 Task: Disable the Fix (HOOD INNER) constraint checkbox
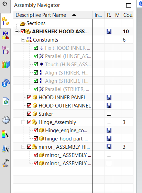click(36, 48)
